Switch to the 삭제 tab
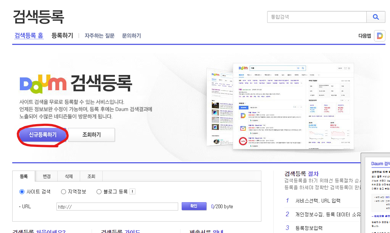Viewport: 390px width, 233px height. (x=69, y=176)
